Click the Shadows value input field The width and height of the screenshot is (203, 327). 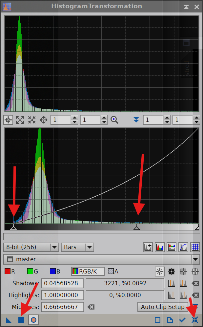(63, 283)
